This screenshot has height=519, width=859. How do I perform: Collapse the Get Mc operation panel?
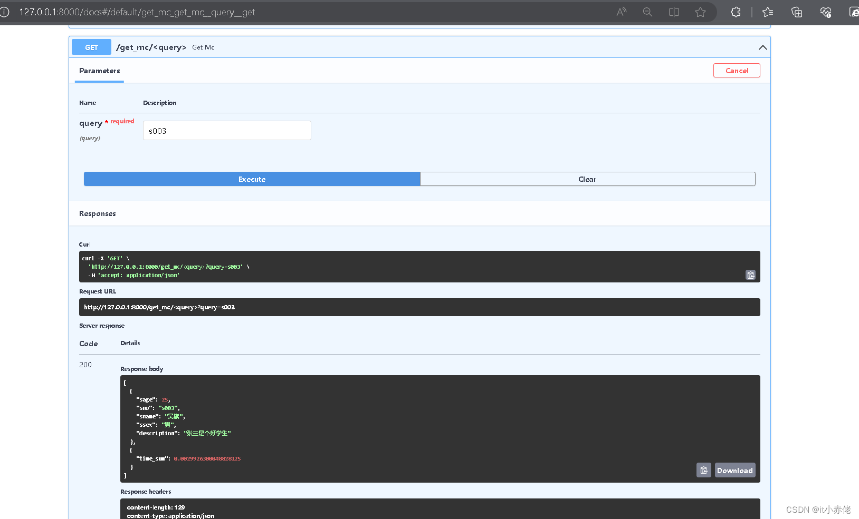(x=762, y=47)
